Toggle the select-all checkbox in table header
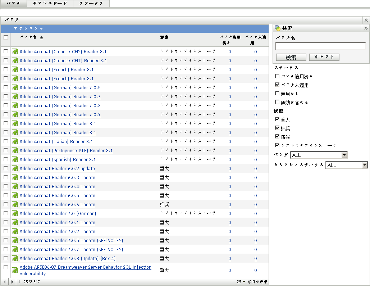 (x=6, y=37)
